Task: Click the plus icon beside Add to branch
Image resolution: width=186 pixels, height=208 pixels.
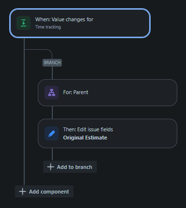Action: pyautogui.click(x=50, y=167)
